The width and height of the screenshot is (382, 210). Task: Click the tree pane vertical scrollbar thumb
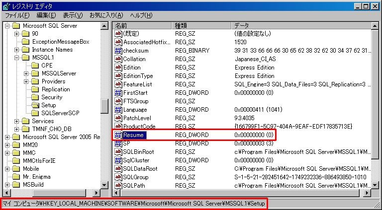point(104,106)
